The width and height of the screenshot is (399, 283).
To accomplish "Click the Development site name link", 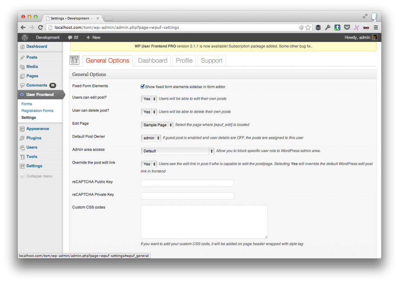I will click(48, 37).
